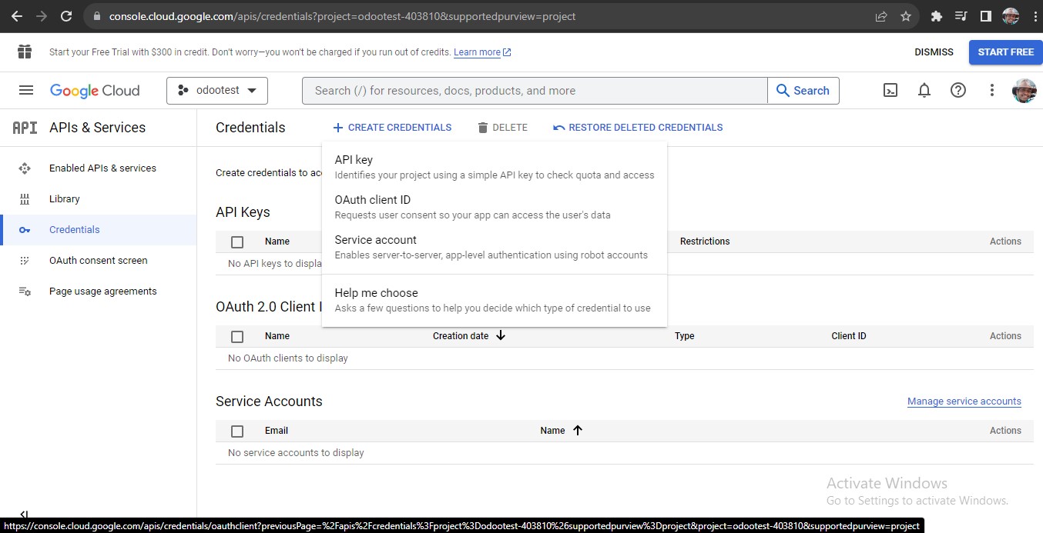Open the media control icon in Chrome toolbar
The width and height of the screenshot is (1043, 533).
click(x=961, y=16)
